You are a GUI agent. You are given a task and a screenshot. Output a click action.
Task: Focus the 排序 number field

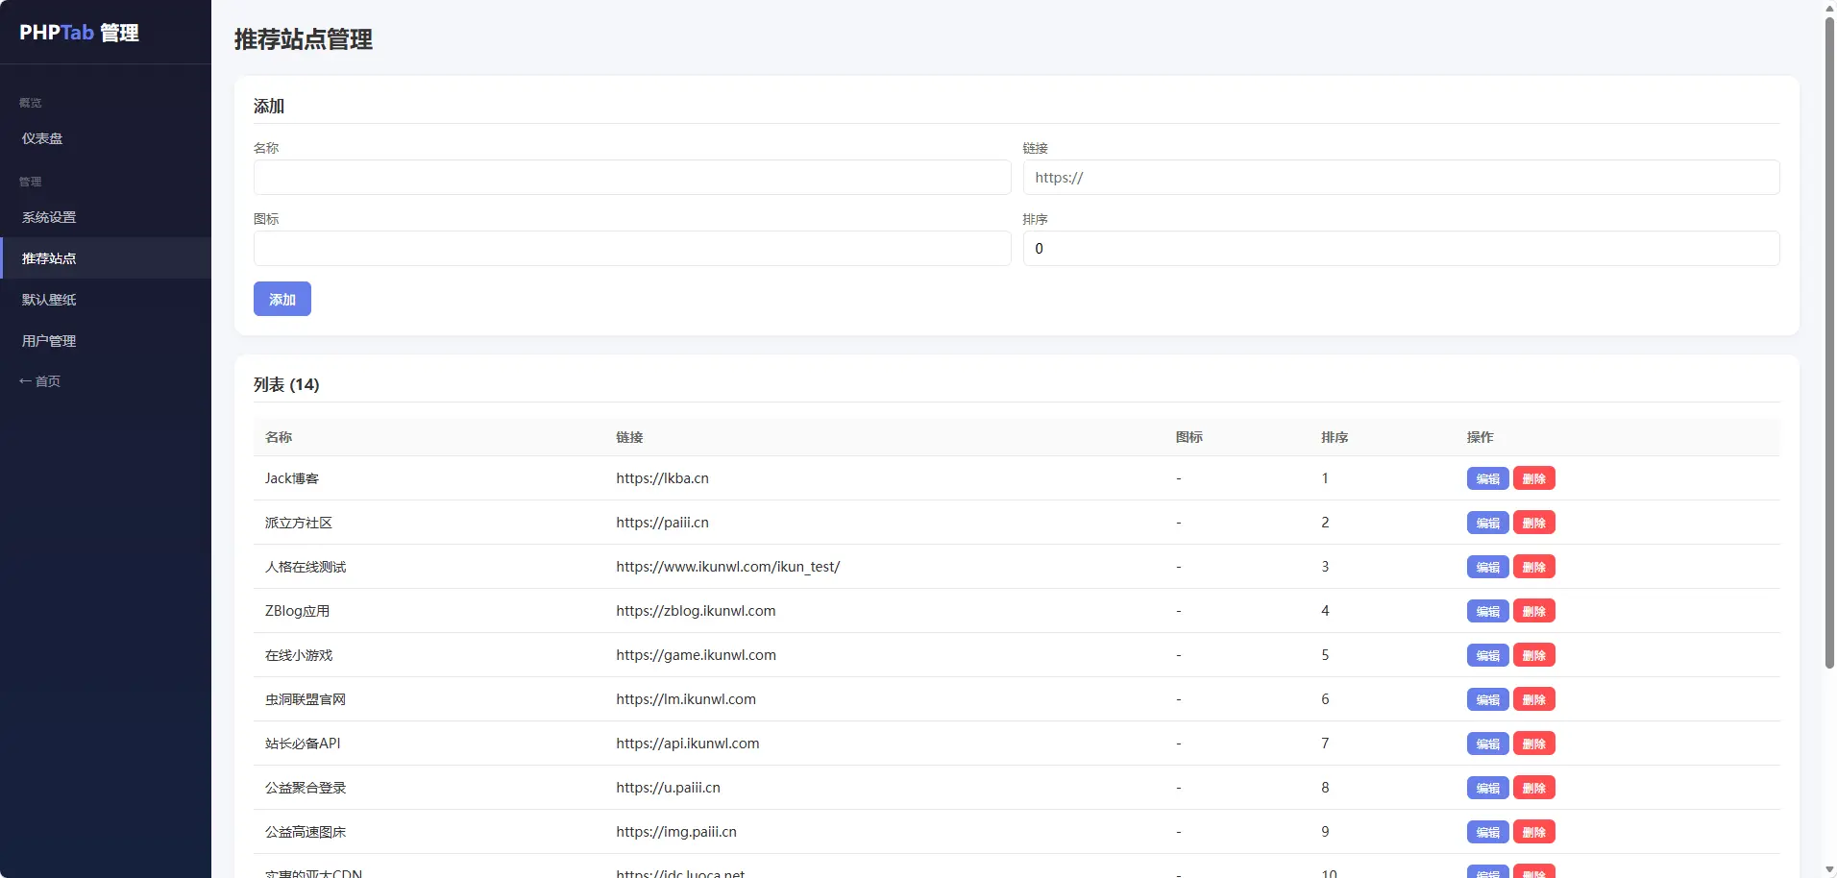[x=1401, y=249]
